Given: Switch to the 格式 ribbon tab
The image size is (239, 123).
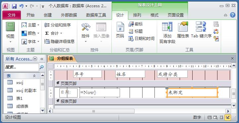Looking at the screenshot, I should (x=154, y=15).
